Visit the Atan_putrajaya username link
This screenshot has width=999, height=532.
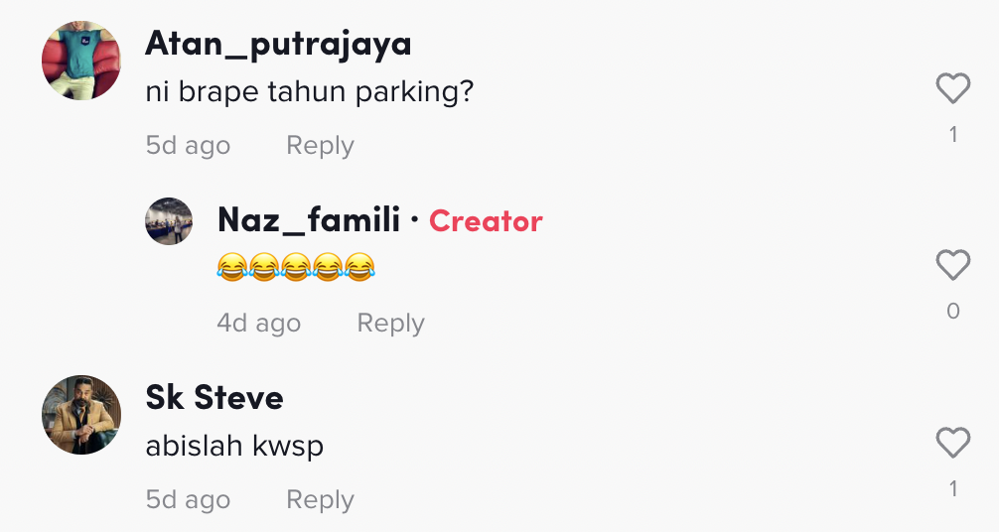[278, 44]
